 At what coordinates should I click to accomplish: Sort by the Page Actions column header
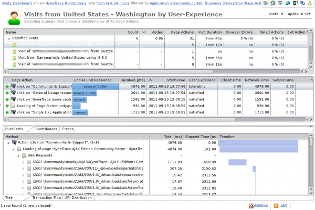click(x=182, y=32)
